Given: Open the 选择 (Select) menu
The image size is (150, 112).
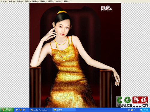Looking at the screenshot, I should click(x=35, y=1).
